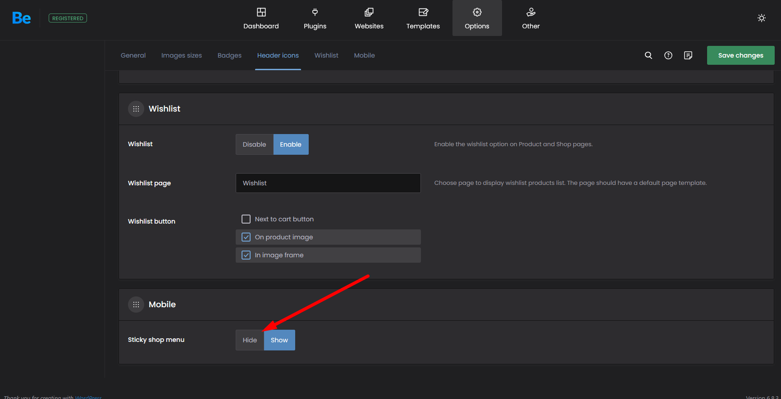Uncheck On product image option
The image size is (781, 399).
click(x=246, y=237)
